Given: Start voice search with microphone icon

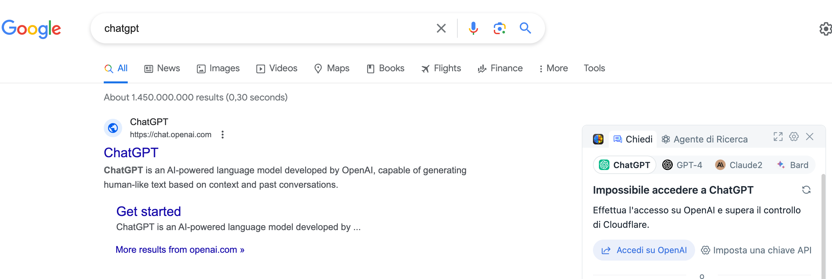Looking at the screenshot, I should pos(473,28).
